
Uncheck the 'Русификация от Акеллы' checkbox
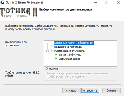[x=51, y=51]
